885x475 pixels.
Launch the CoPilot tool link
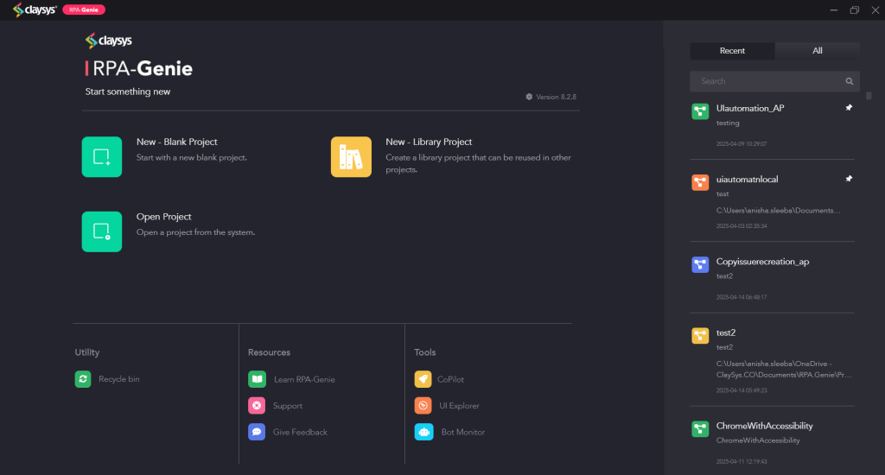point(450,379)
